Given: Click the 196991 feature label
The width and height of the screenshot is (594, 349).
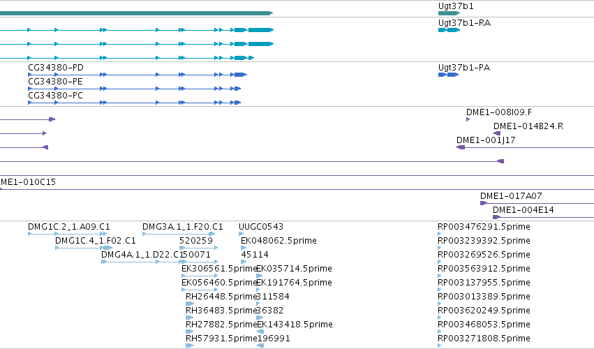Looking at the screenshot, I should click(273, 339).
